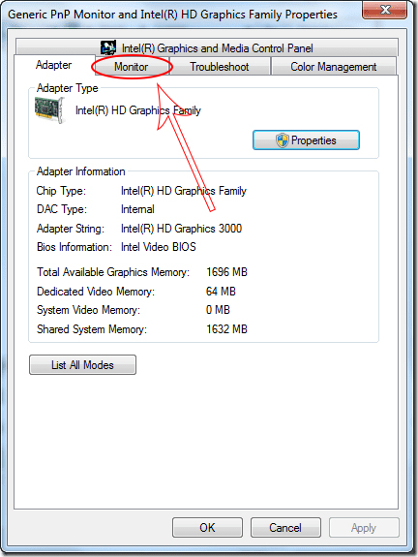Click the dialog title bar text
This screenshot has width=418, height=557.
(x=172, y=15)
